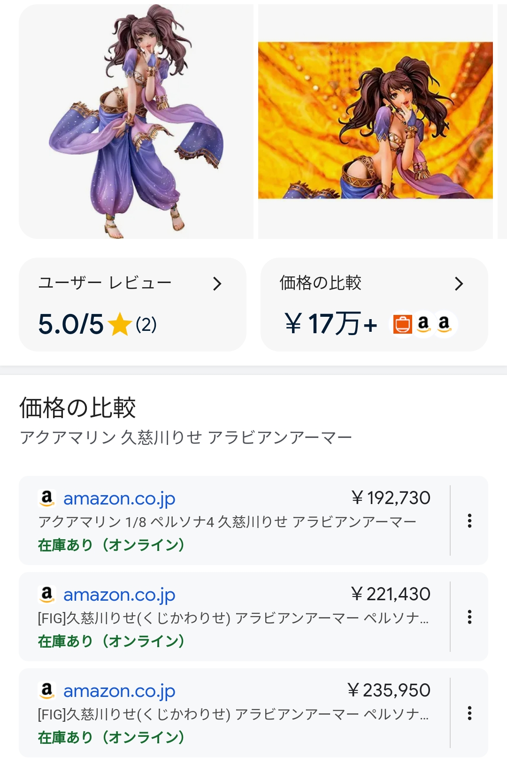Click Amazon logo beside the ¥235,950 listing
This screenshot has width=507, height=772.
coord(46,690)
